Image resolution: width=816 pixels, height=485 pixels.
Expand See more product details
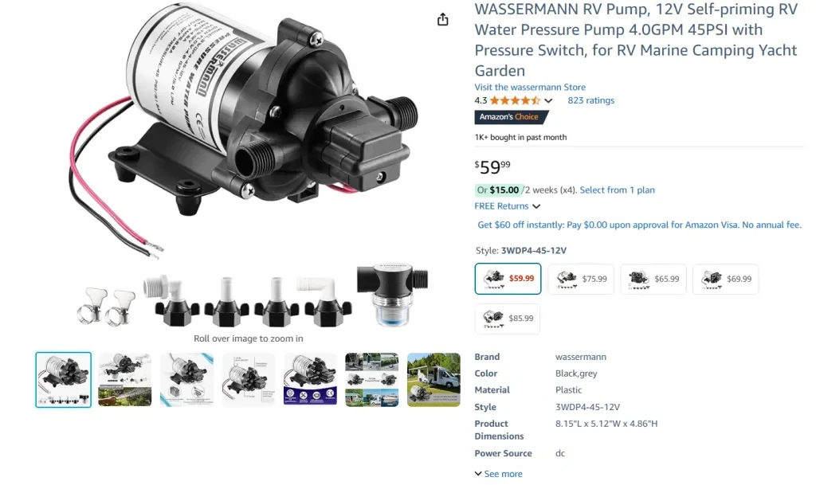499,474
